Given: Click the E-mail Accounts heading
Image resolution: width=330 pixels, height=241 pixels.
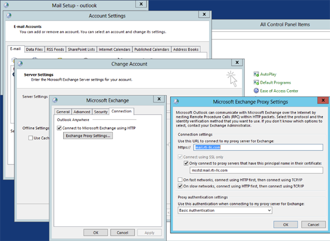Looking at the screenshot, I should point(28,26).
